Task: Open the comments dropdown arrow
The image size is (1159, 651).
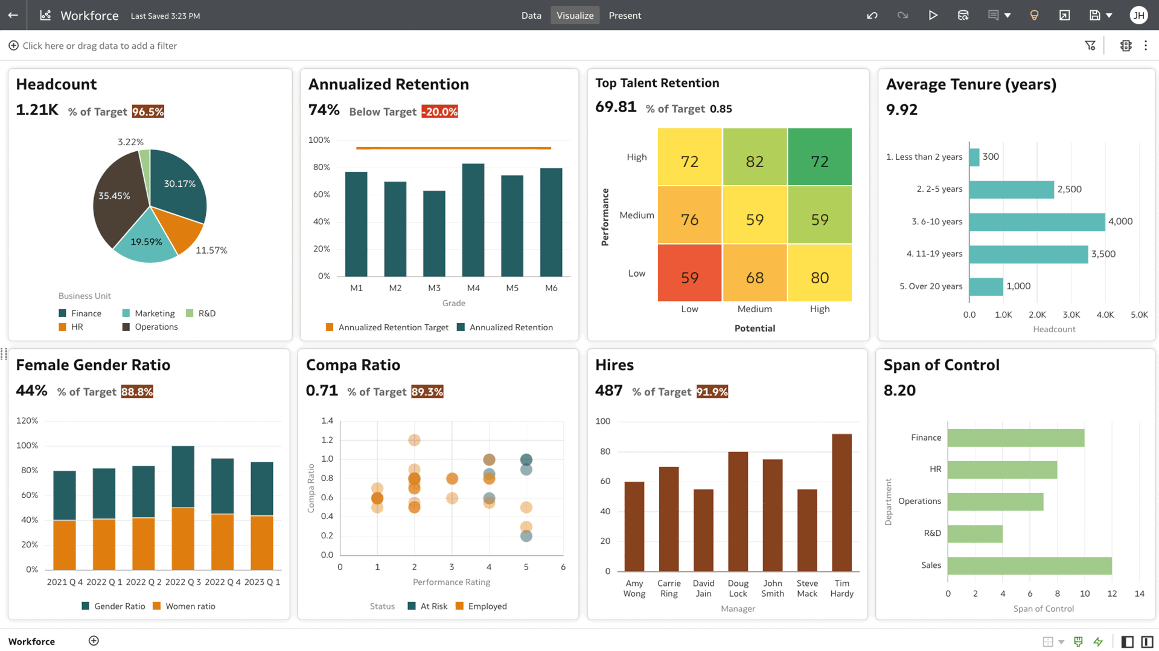Action: pos(1006,15)
